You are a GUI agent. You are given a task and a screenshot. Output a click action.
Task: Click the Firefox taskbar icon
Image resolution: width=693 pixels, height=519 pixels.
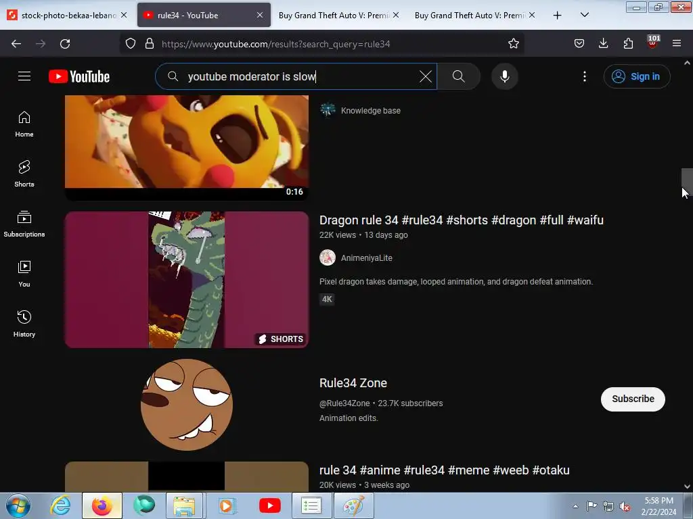[102, 505]
